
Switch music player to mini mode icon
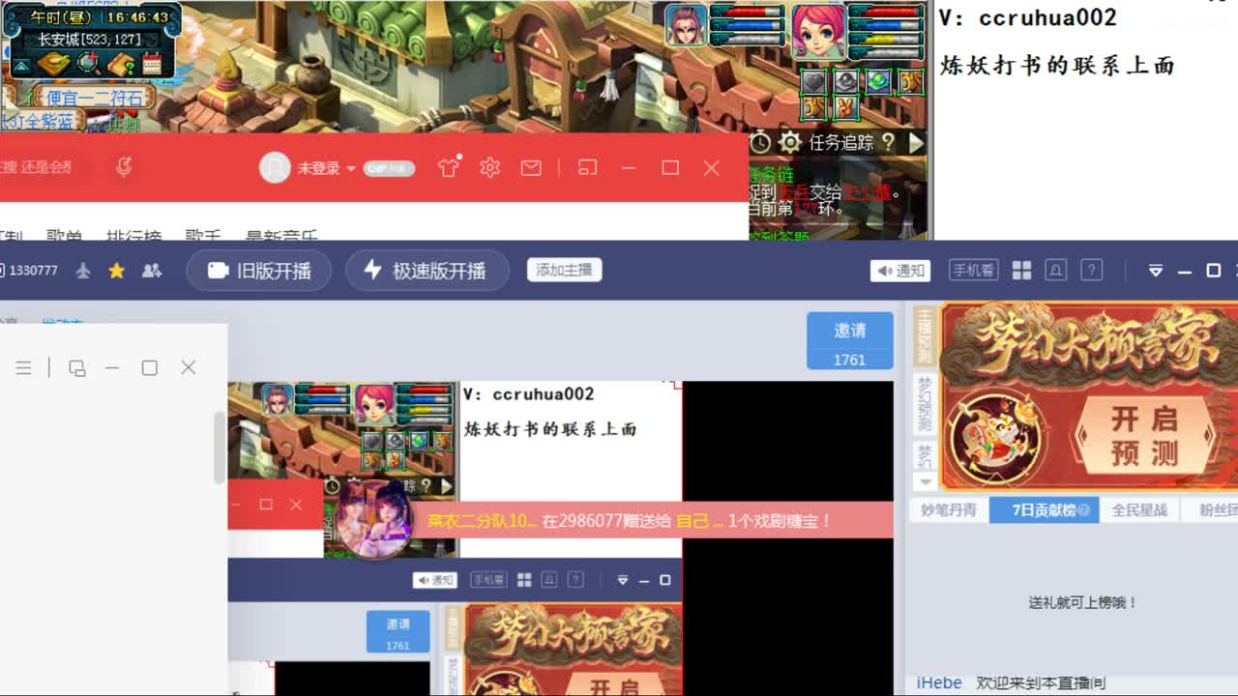click(587, 167)
